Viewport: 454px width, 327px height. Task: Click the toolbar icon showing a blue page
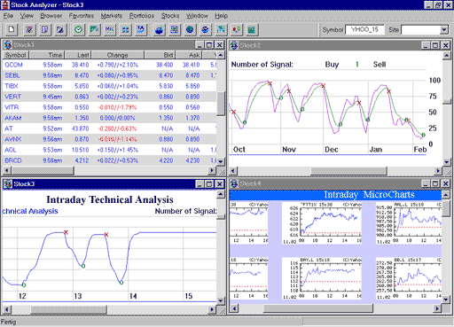pyautogui.click(x=45, y=29)
